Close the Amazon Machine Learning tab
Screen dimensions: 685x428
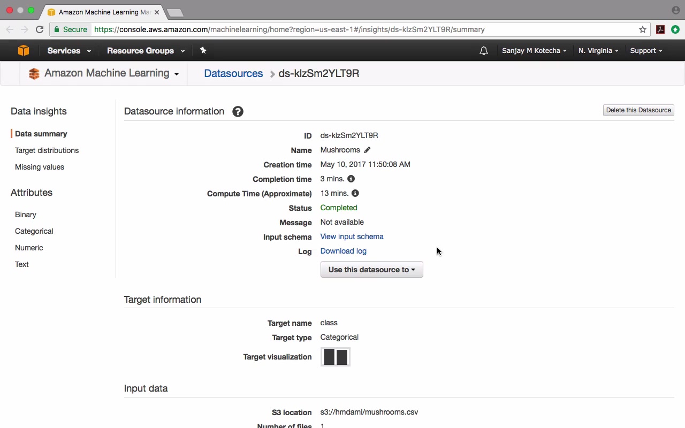(x=157, y=12)
